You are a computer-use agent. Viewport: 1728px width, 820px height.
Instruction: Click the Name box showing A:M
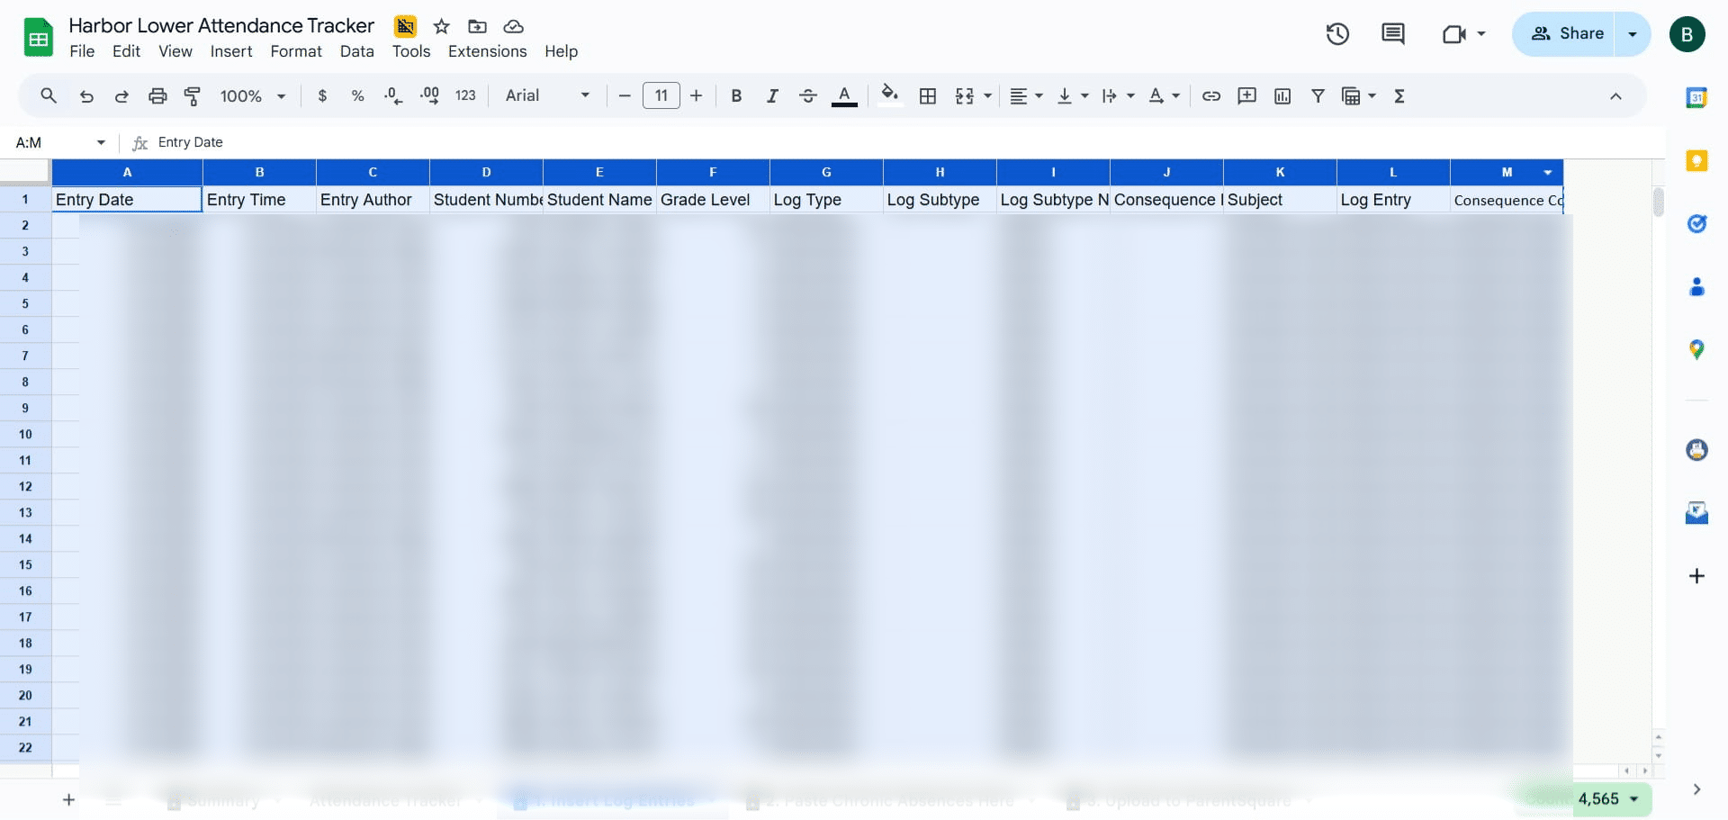tap(59, 142)
